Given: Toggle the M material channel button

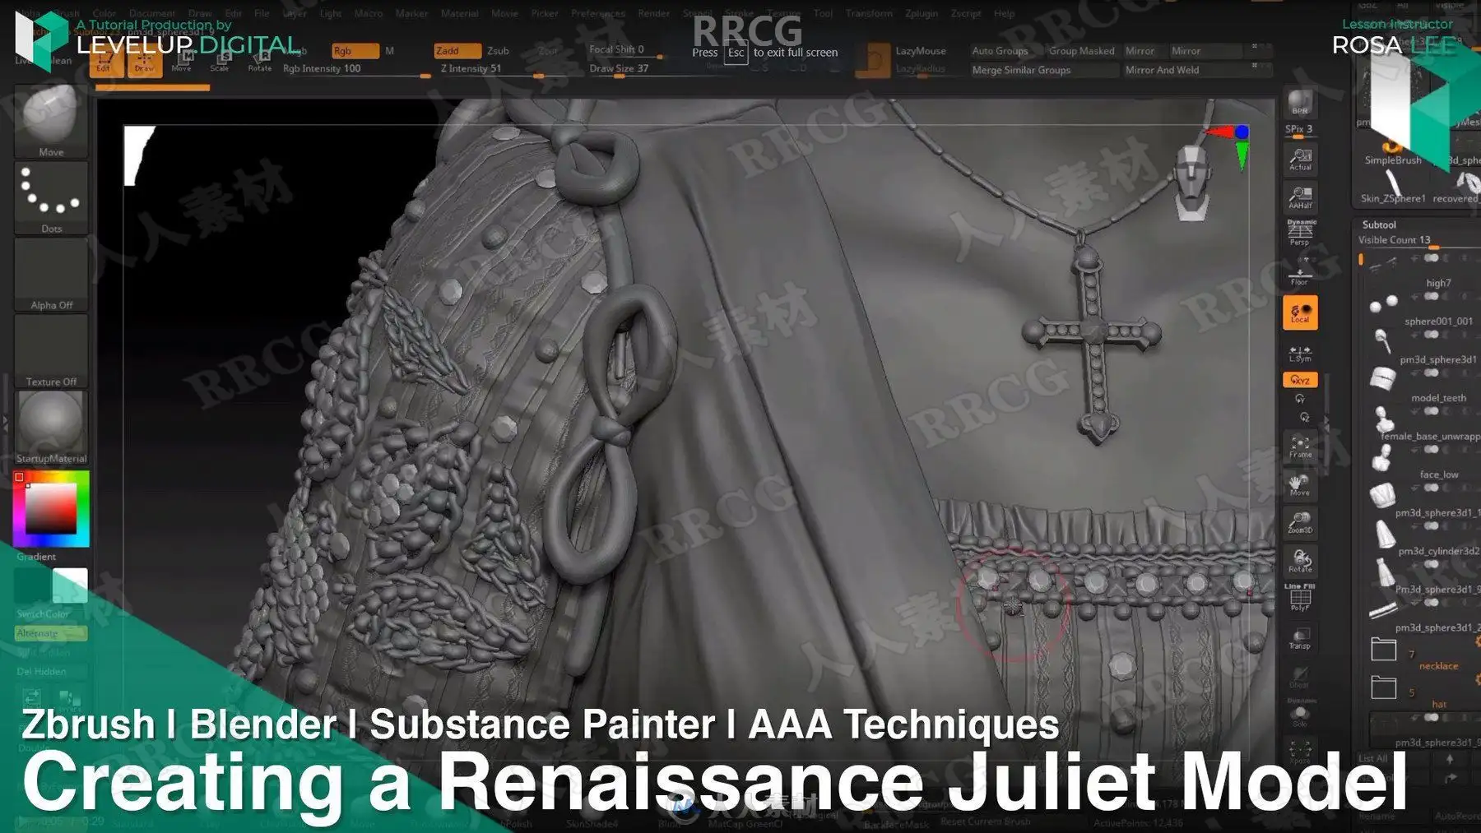Looking at the screenshot, I should point(389,51).
